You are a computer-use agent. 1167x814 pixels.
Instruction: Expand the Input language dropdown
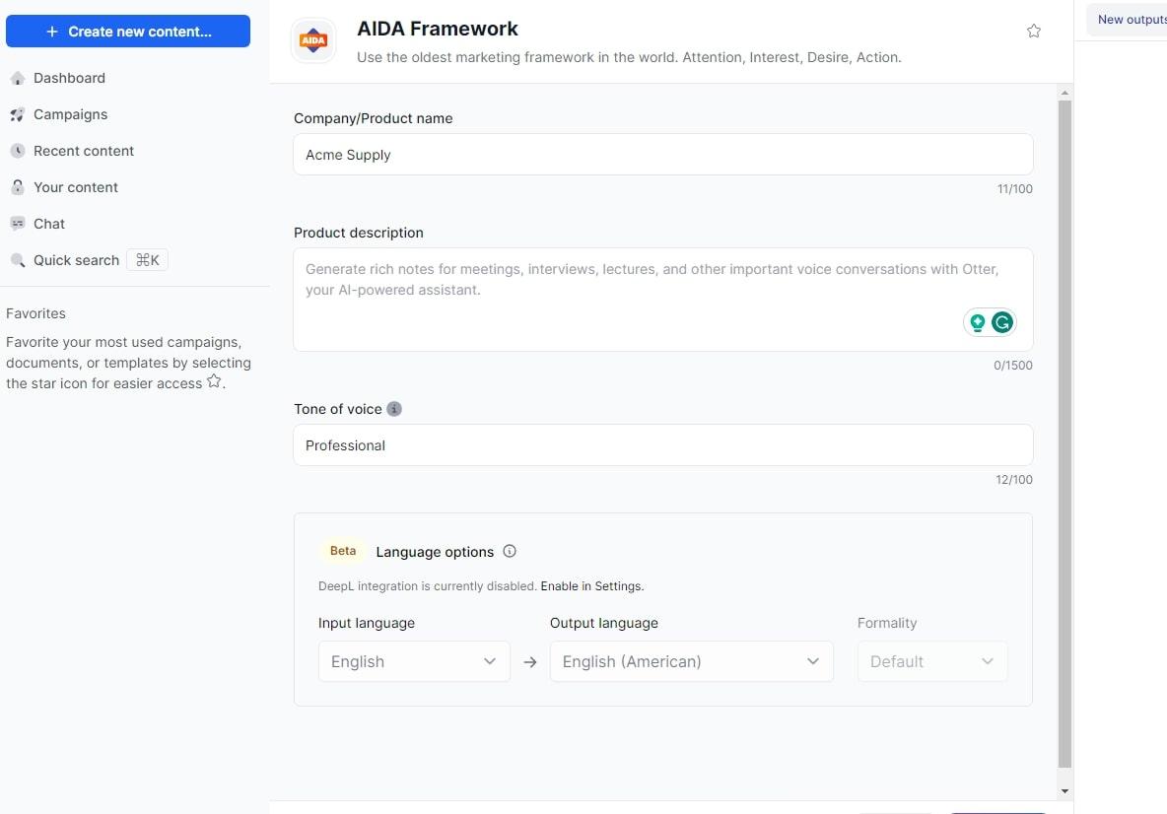(414, 661)
